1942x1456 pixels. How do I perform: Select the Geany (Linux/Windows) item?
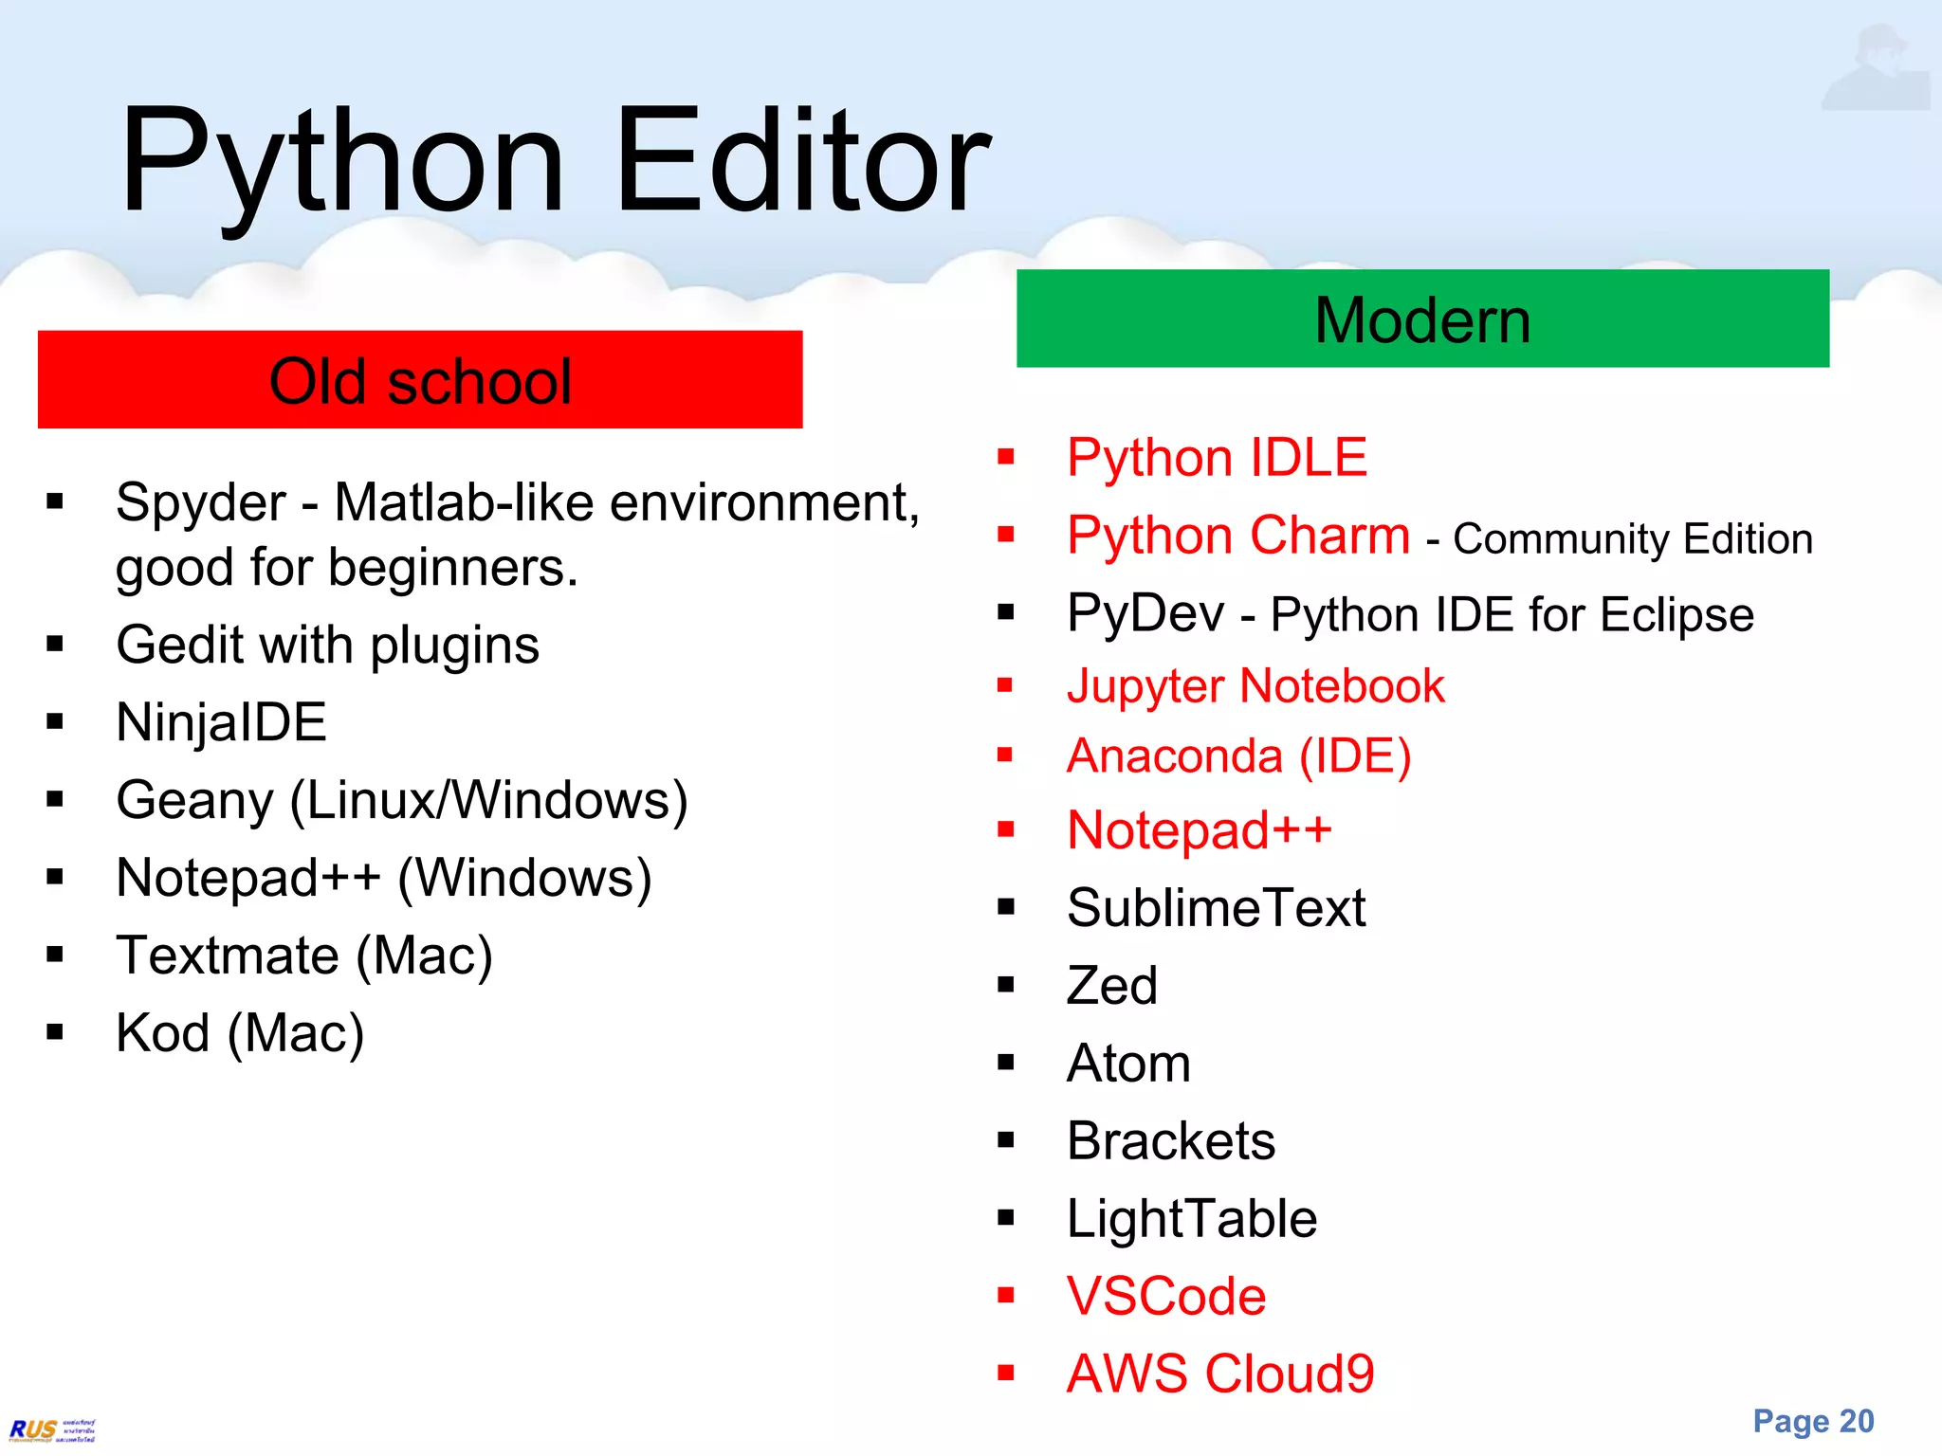(401, 800)
